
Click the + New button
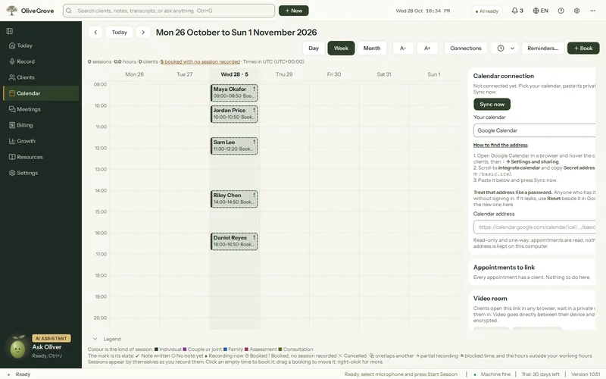[293, 11]
